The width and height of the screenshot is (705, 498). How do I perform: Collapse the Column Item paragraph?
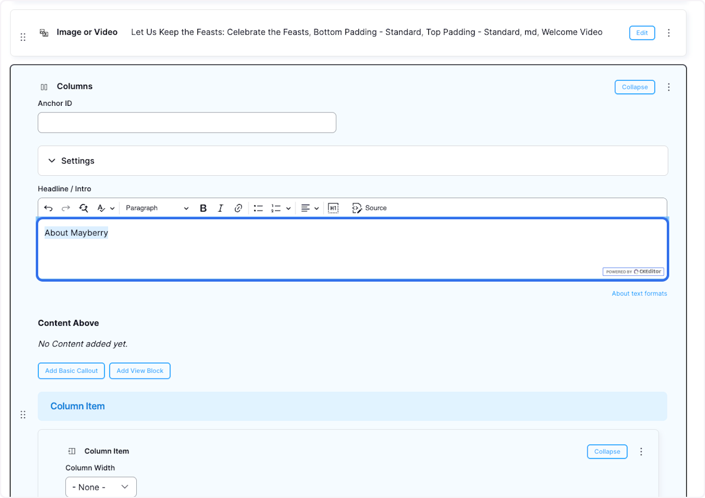(x=607, y=452)
